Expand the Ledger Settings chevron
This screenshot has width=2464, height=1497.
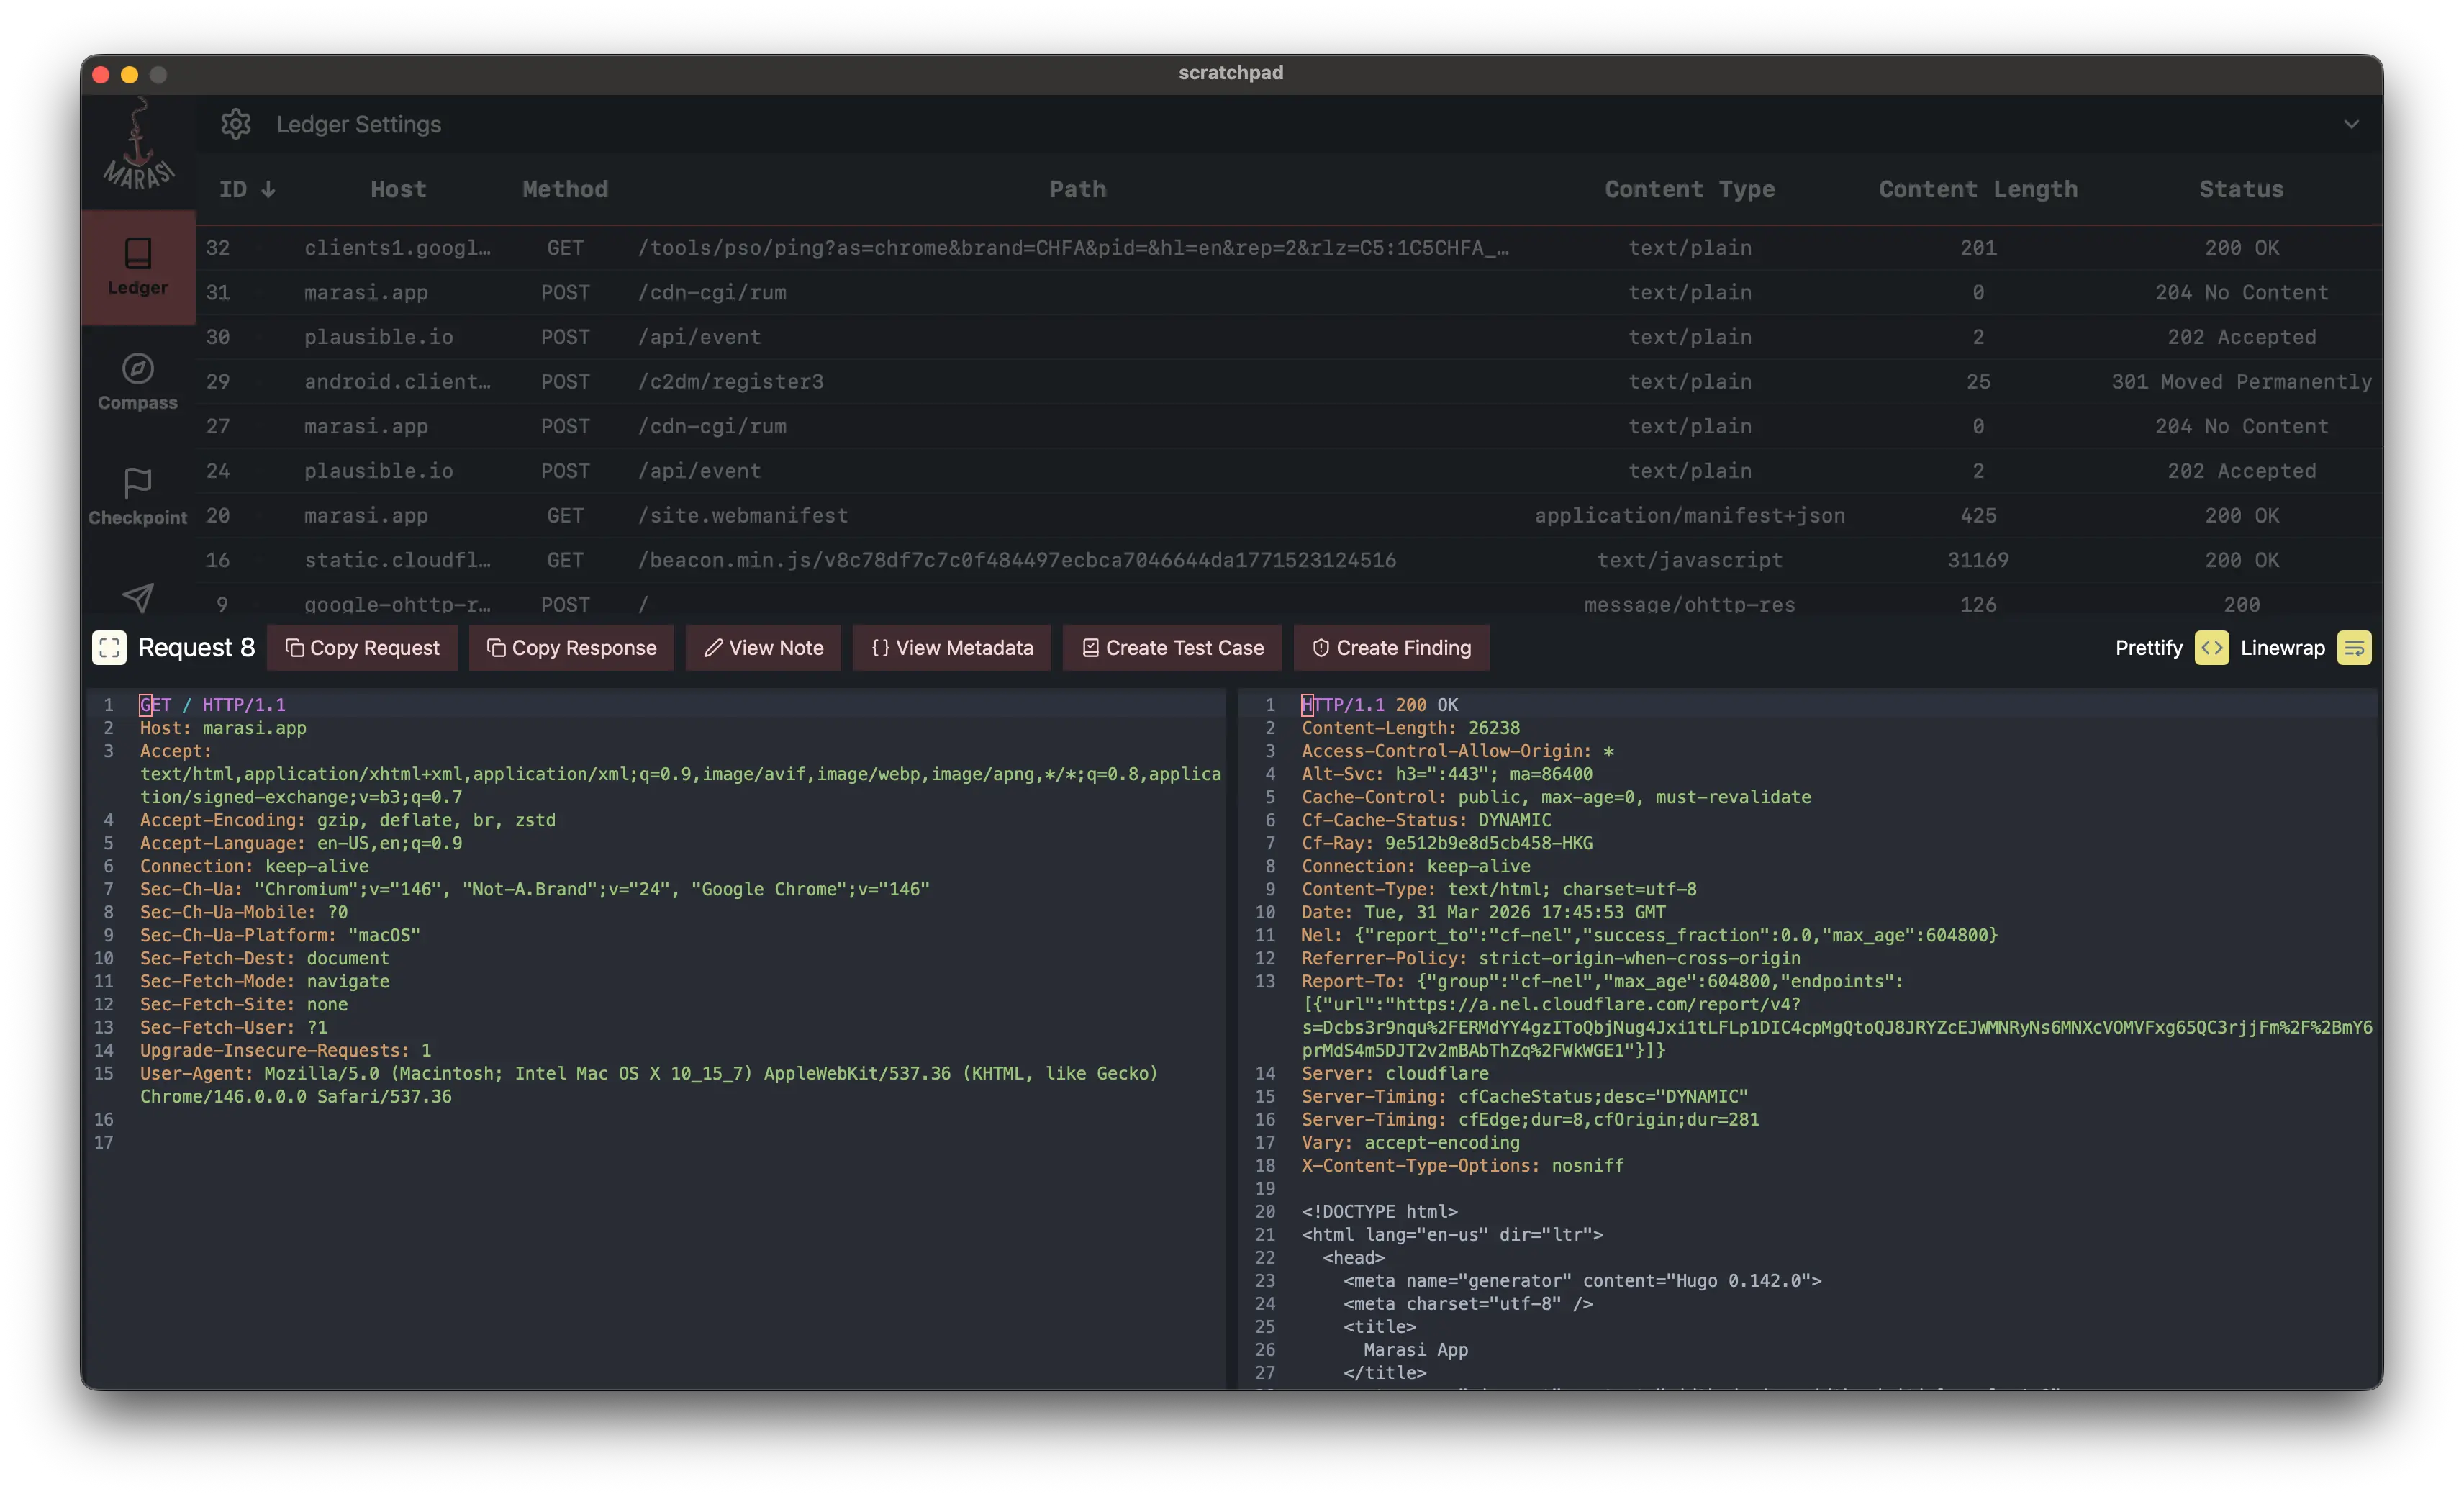[2351, 124]
